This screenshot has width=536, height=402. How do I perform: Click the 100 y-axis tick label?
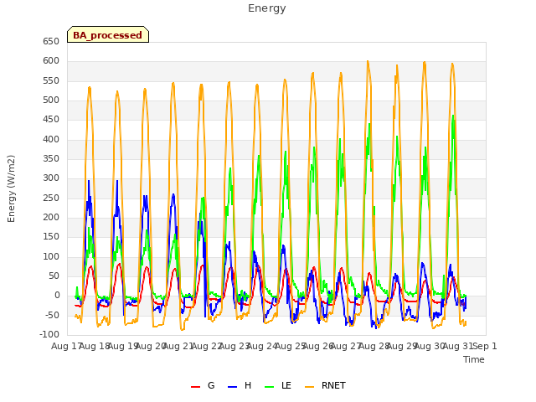pyautogui.click(x=51, y=256)
